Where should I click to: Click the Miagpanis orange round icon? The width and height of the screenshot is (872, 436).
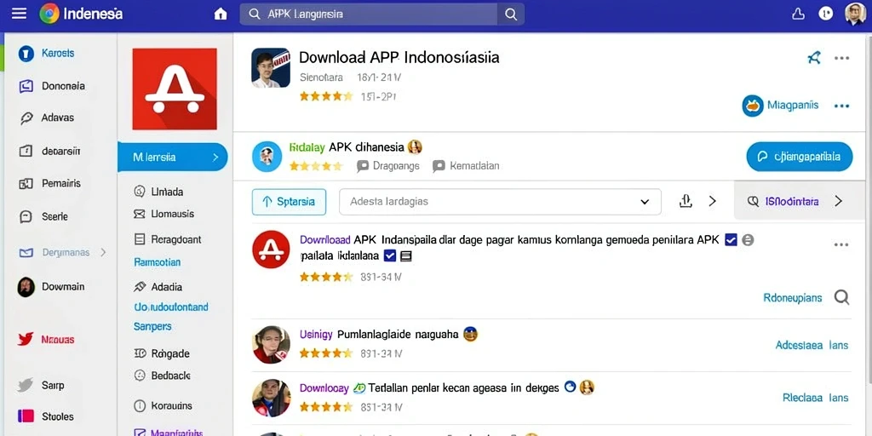click(753, 105)
